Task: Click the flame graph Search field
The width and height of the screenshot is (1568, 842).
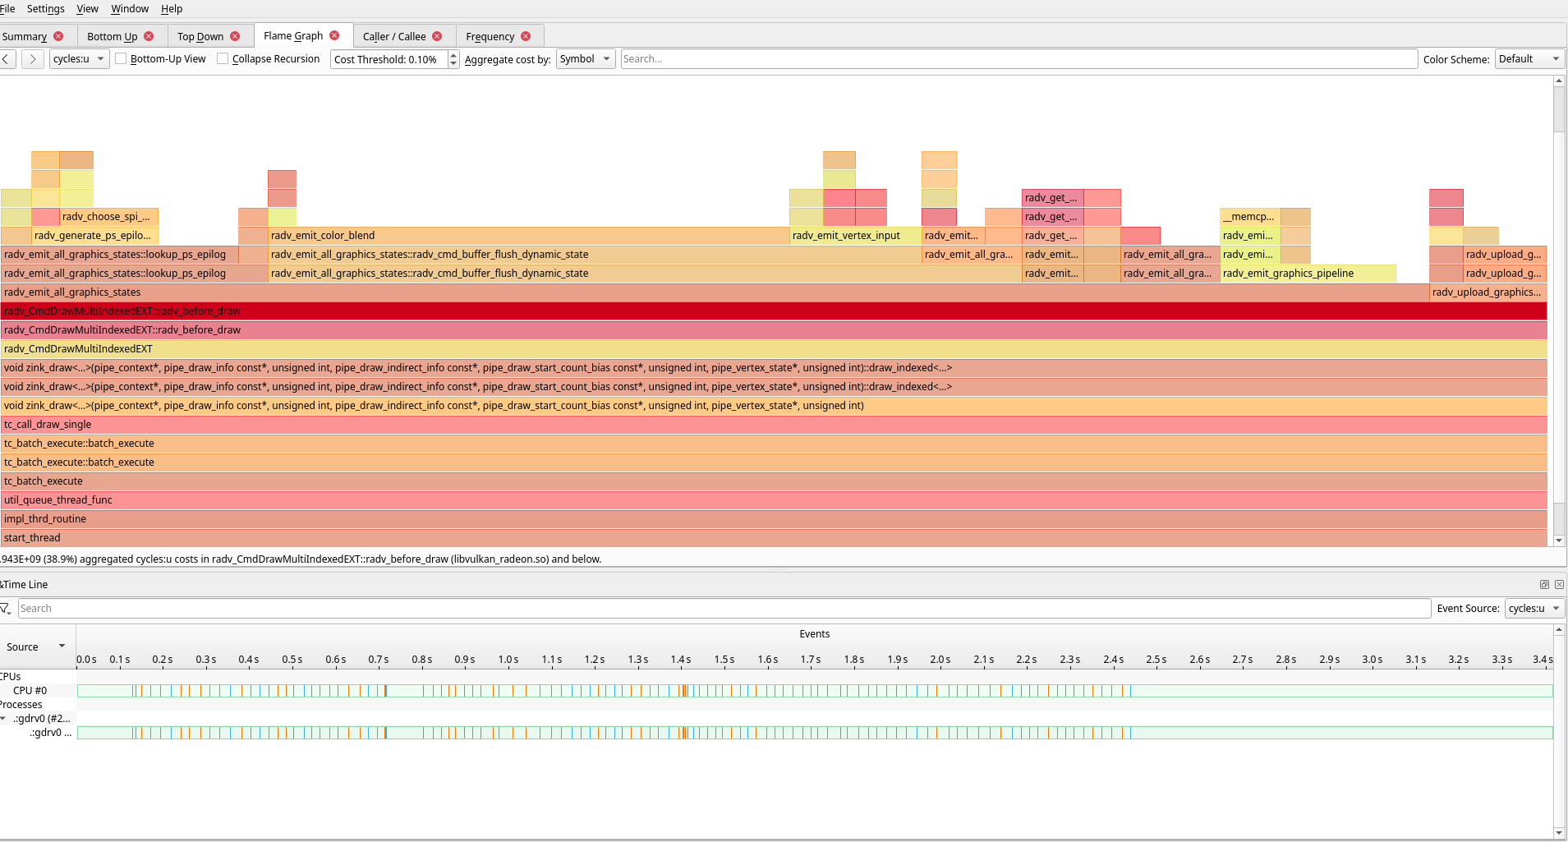Action: click(1019, 59)
